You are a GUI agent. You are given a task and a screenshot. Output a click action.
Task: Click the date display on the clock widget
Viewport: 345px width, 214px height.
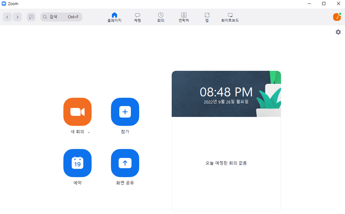226,102
